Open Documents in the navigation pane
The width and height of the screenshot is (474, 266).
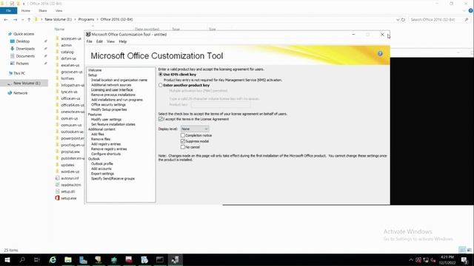pos(25,56)
